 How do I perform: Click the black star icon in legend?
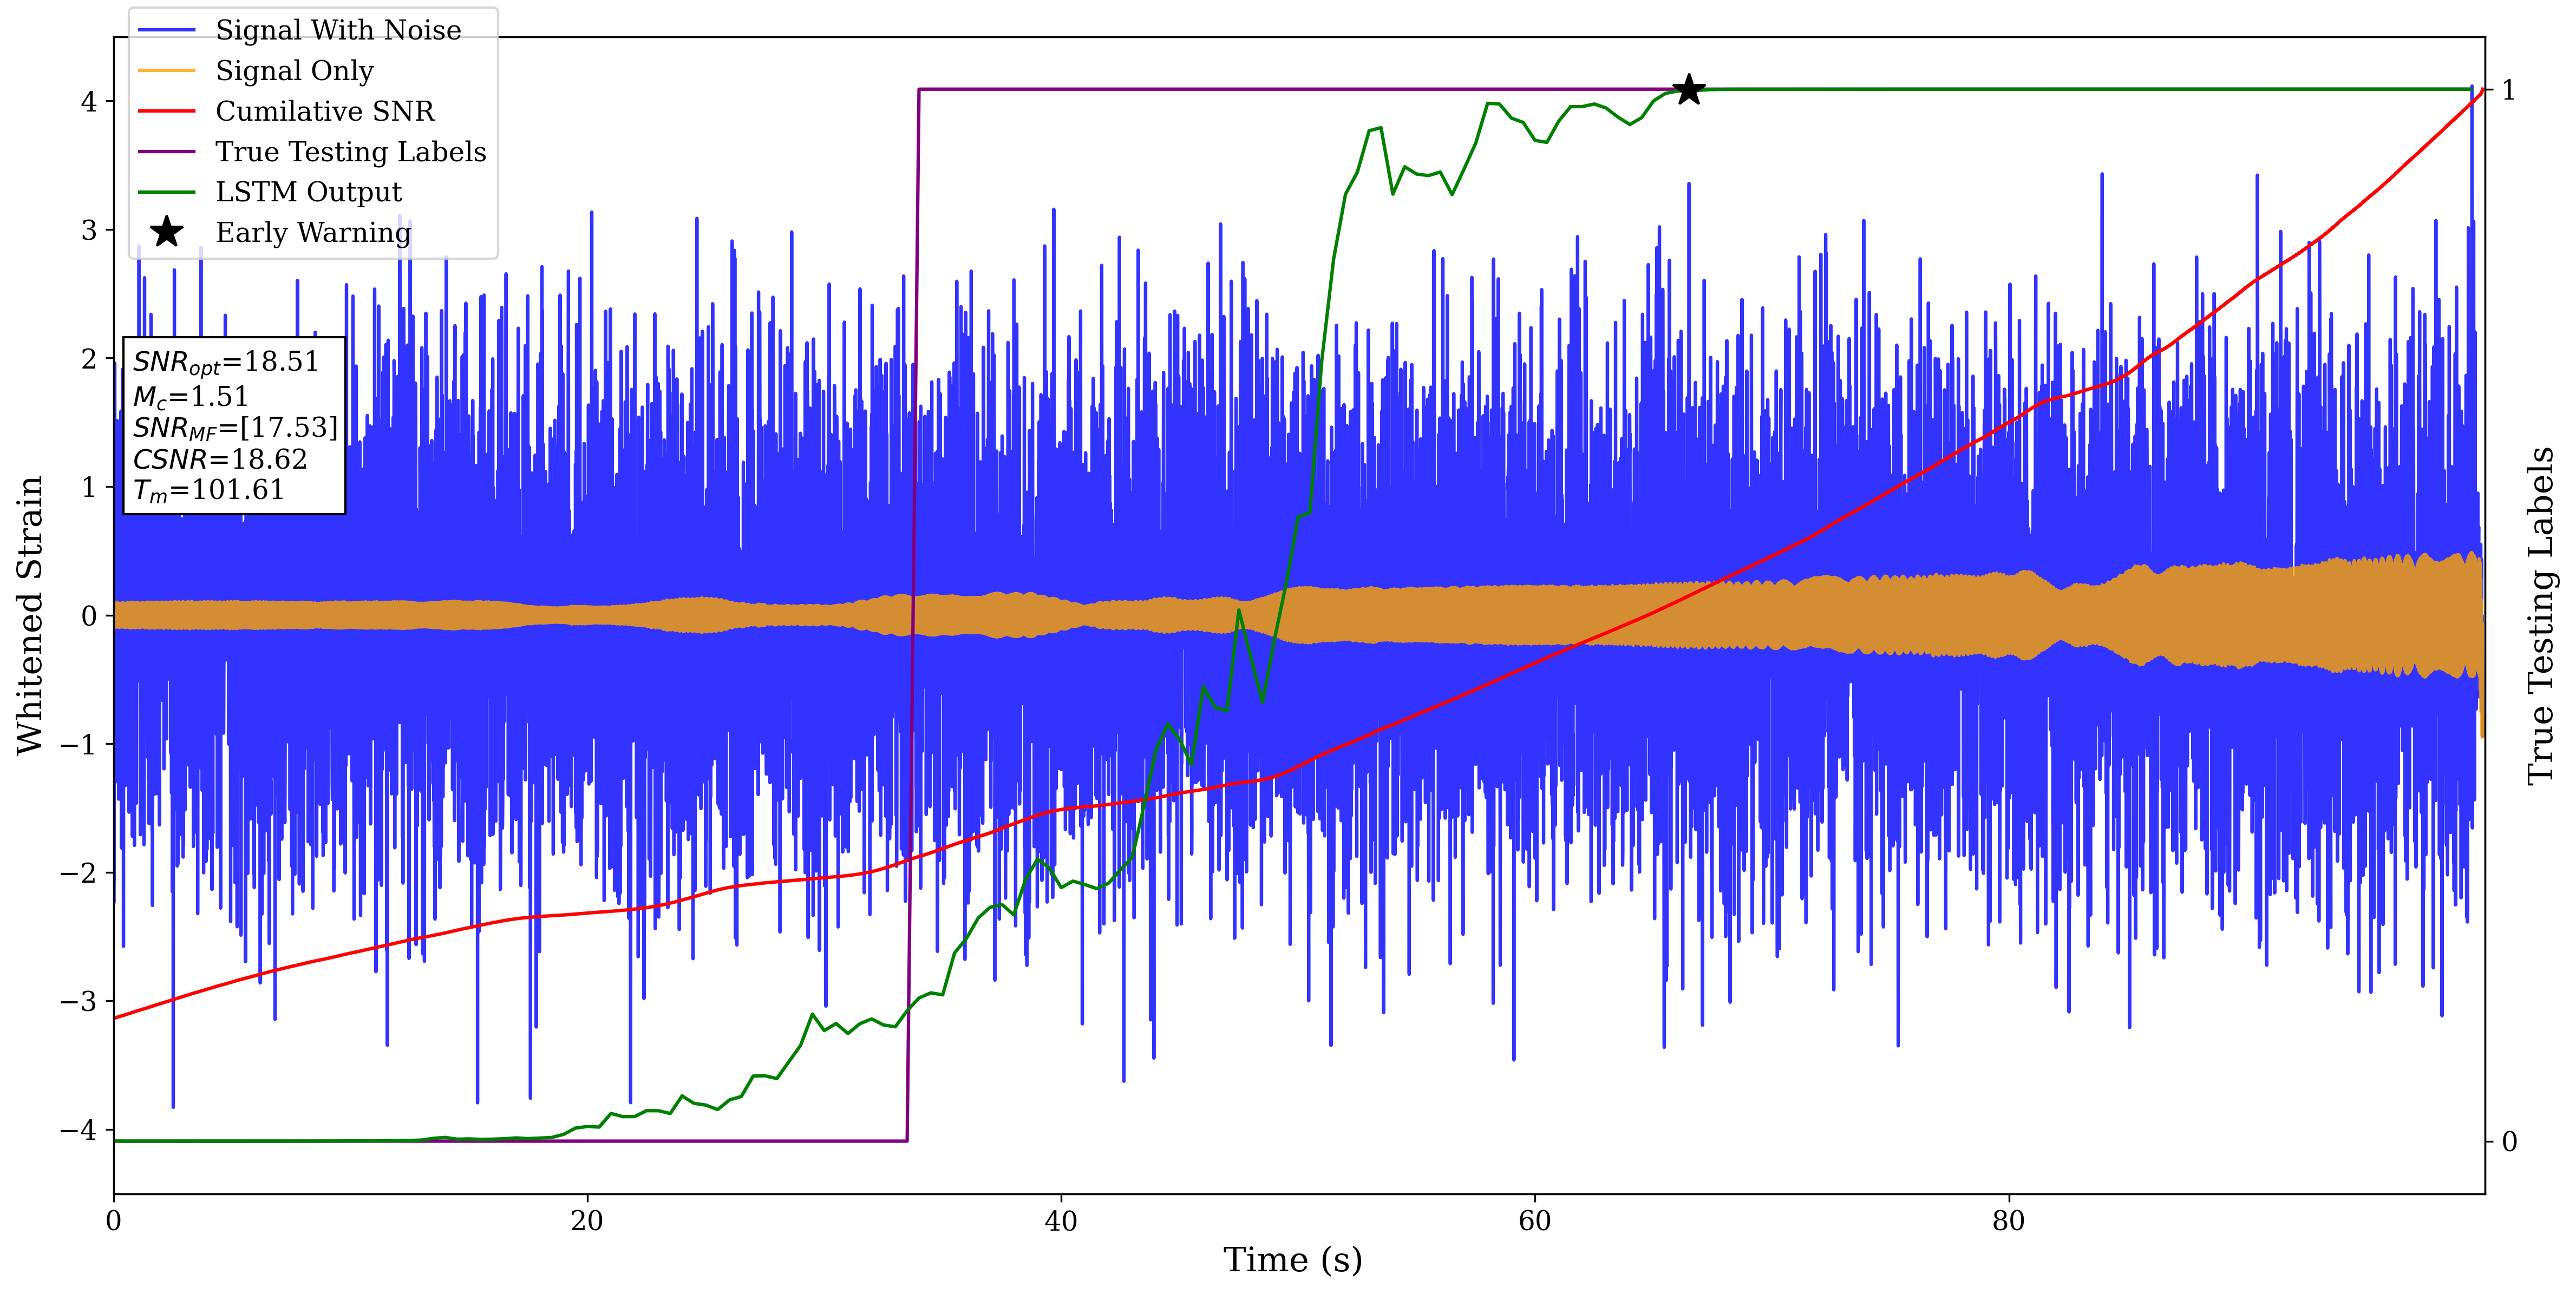tap(166, 232)
